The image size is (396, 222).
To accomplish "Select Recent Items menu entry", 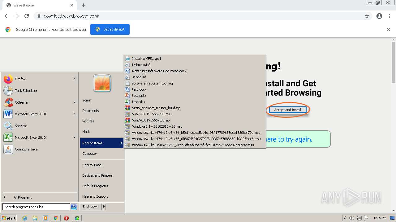I will pyautogui.click(x=102, y=143).
